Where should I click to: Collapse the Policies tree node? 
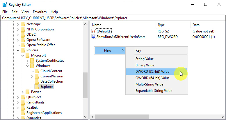pyautogui.click(x=18, y=50)
